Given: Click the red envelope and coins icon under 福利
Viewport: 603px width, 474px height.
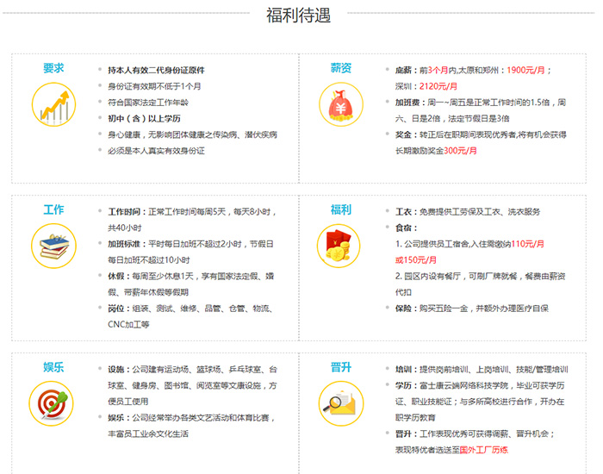Looking at the screenshot, I should coord(339,246).
